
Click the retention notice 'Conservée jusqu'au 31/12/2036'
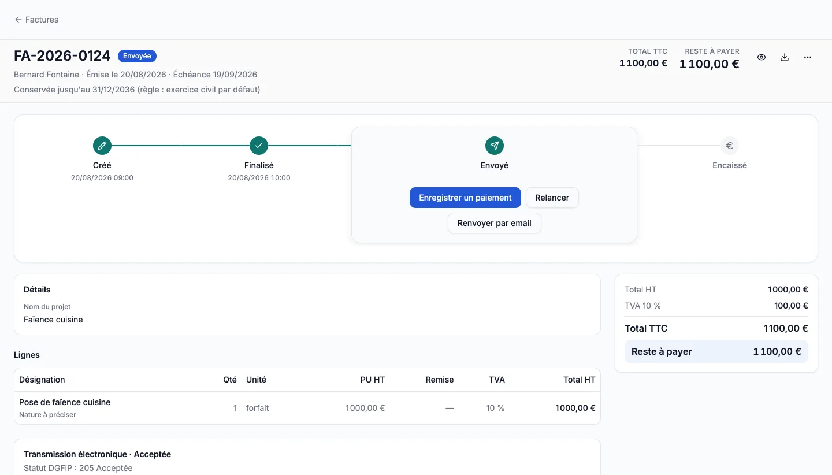[137, 90]
